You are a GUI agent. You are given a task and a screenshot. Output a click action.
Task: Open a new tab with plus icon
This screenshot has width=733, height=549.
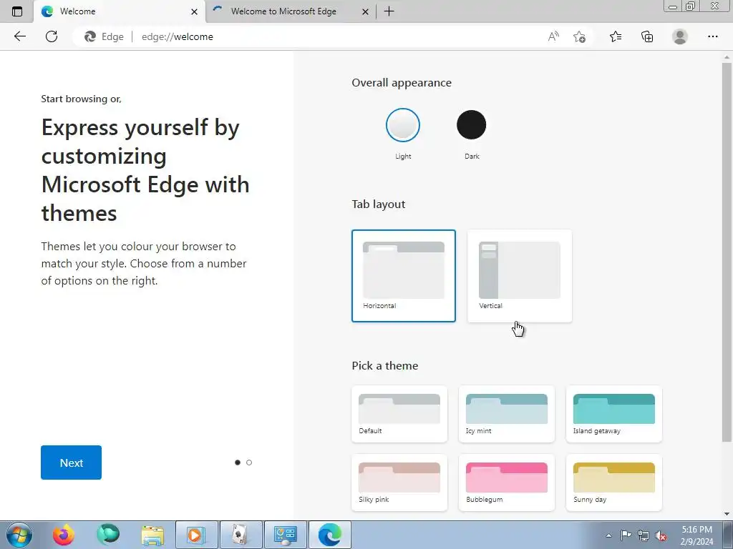click(x=389, y=11)
